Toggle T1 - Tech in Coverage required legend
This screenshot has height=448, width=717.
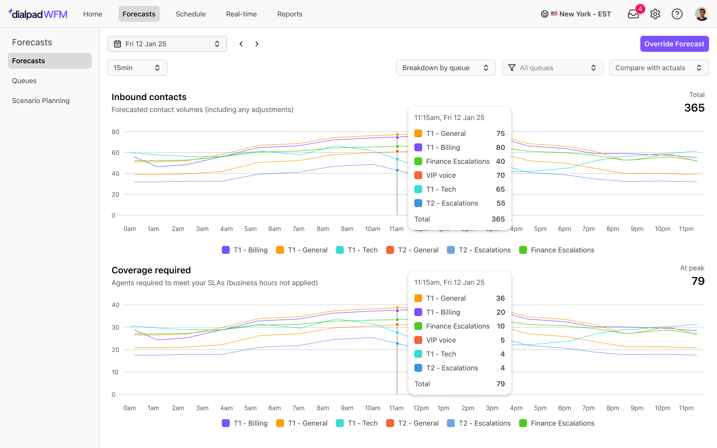point(357,423)
